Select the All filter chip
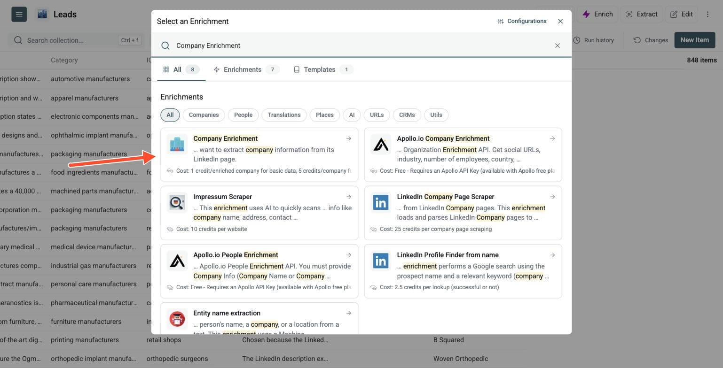Image resolution: width=723 pixels, height=368 pixels. click(170, 115)
